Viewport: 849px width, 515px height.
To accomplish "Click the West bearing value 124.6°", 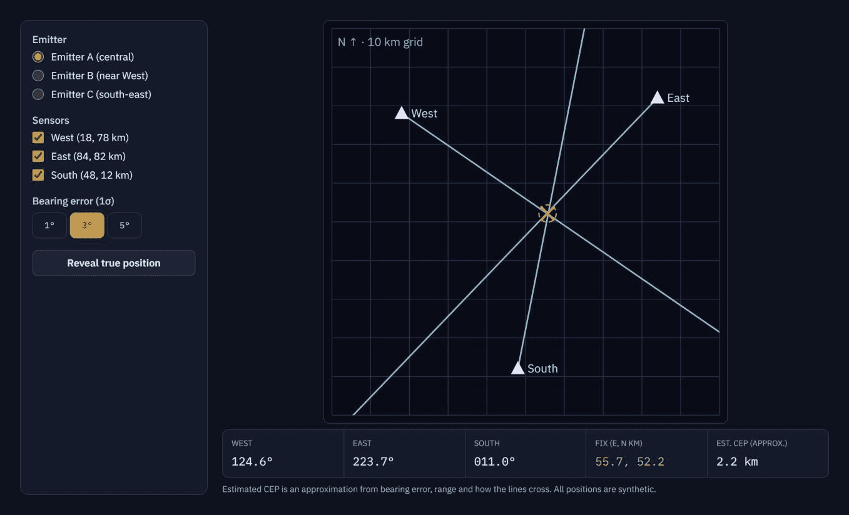I will click(x=252, y=462).
